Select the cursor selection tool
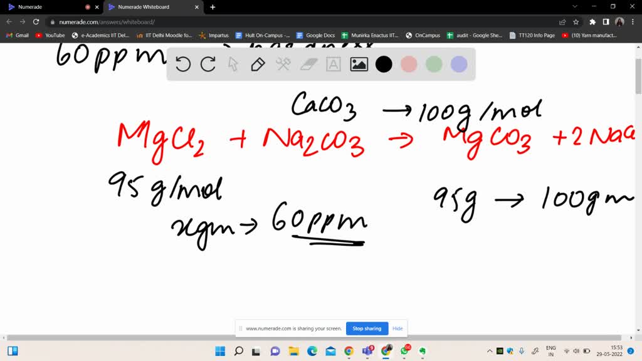The width and height of the screenshot is (642, 361). (233, 64)
